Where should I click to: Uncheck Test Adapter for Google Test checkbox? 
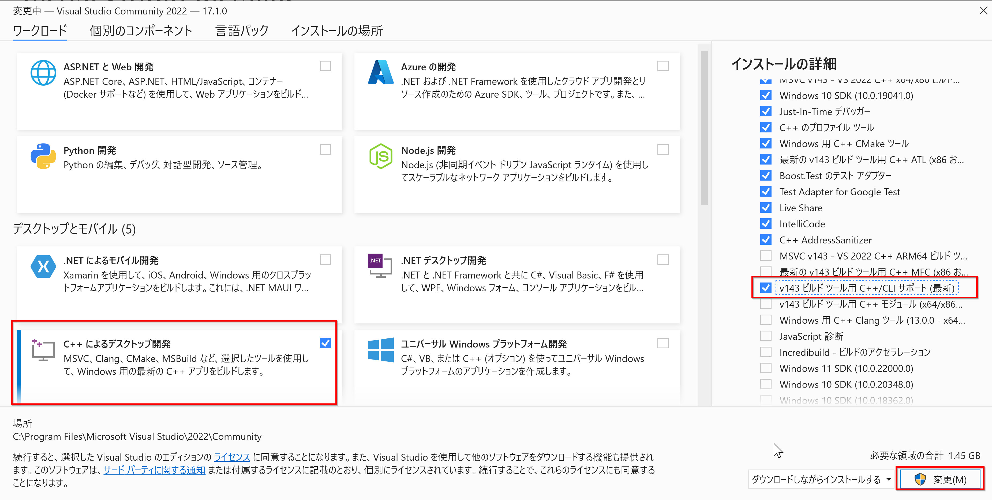coord(766,192)
